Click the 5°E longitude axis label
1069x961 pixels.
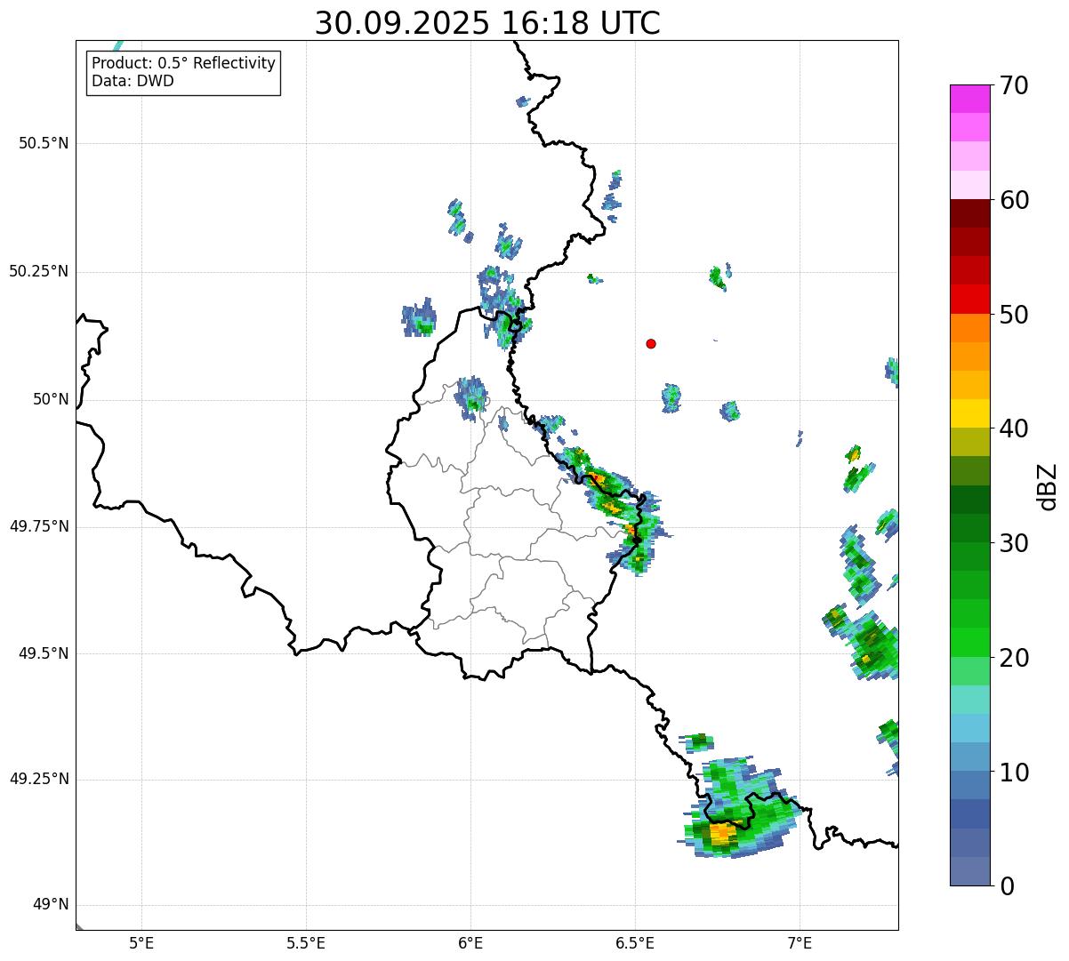[x=141, y=942]
